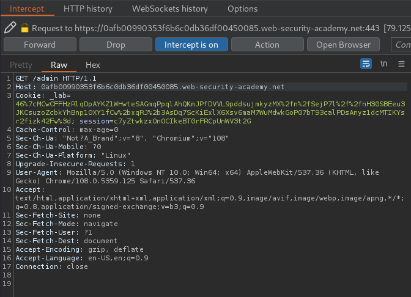Open the HTTP history tab

click(88, 9)
